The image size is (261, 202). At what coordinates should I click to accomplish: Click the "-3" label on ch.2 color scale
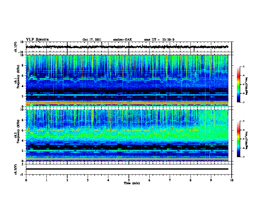click(x=243, y=121)
